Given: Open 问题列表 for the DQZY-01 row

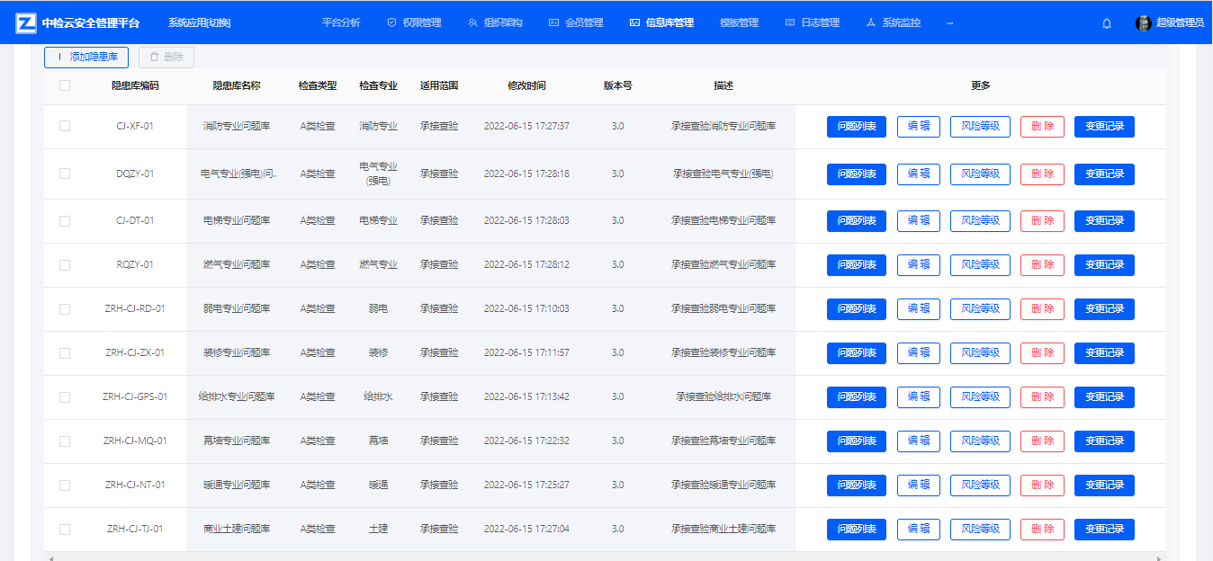Looking at the screenshot, I should 856,174.
